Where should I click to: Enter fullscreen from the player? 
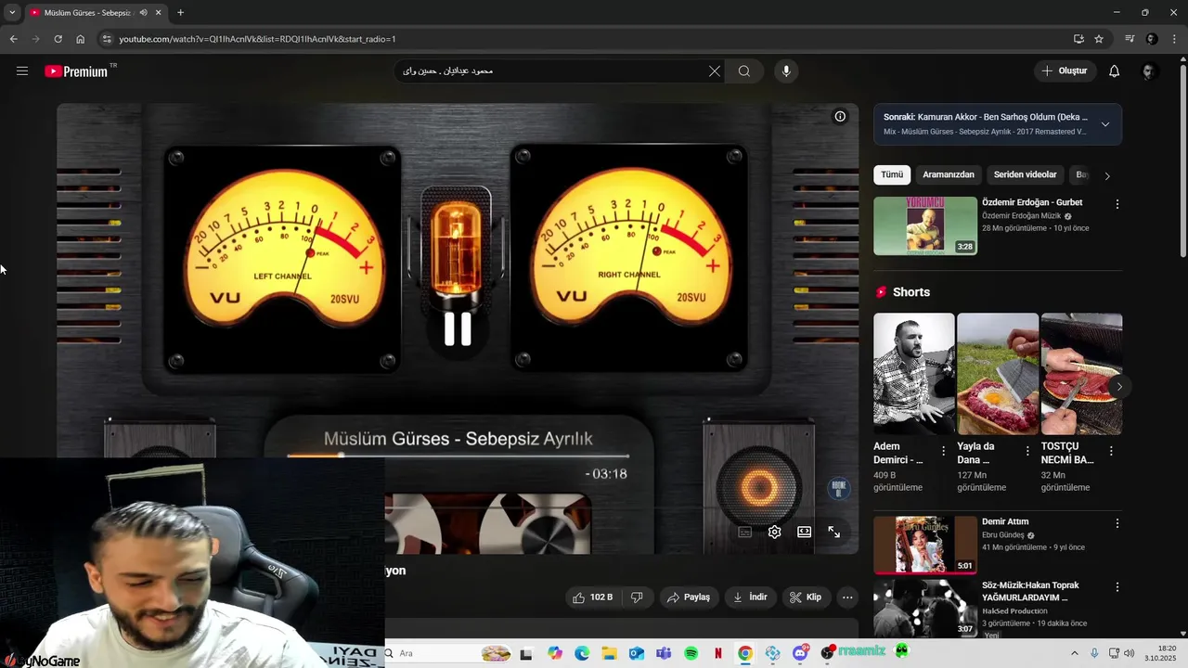[834, 532]
